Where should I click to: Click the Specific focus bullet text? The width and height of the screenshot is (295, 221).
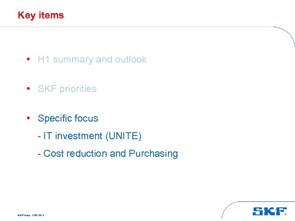tap(68, 118)
